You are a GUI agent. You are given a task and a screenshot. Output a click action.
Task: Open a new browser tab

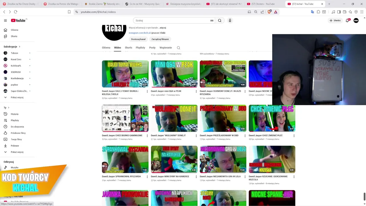pyautogui.click(x=329, y=4)
